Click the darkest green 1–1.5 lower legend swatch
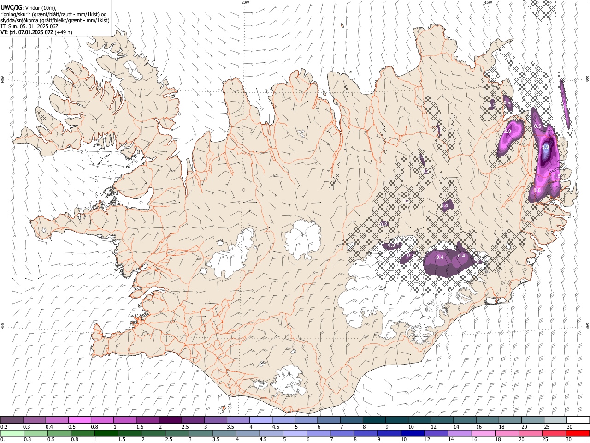Screen dimensions: 590x443 (x=106, y=433)
